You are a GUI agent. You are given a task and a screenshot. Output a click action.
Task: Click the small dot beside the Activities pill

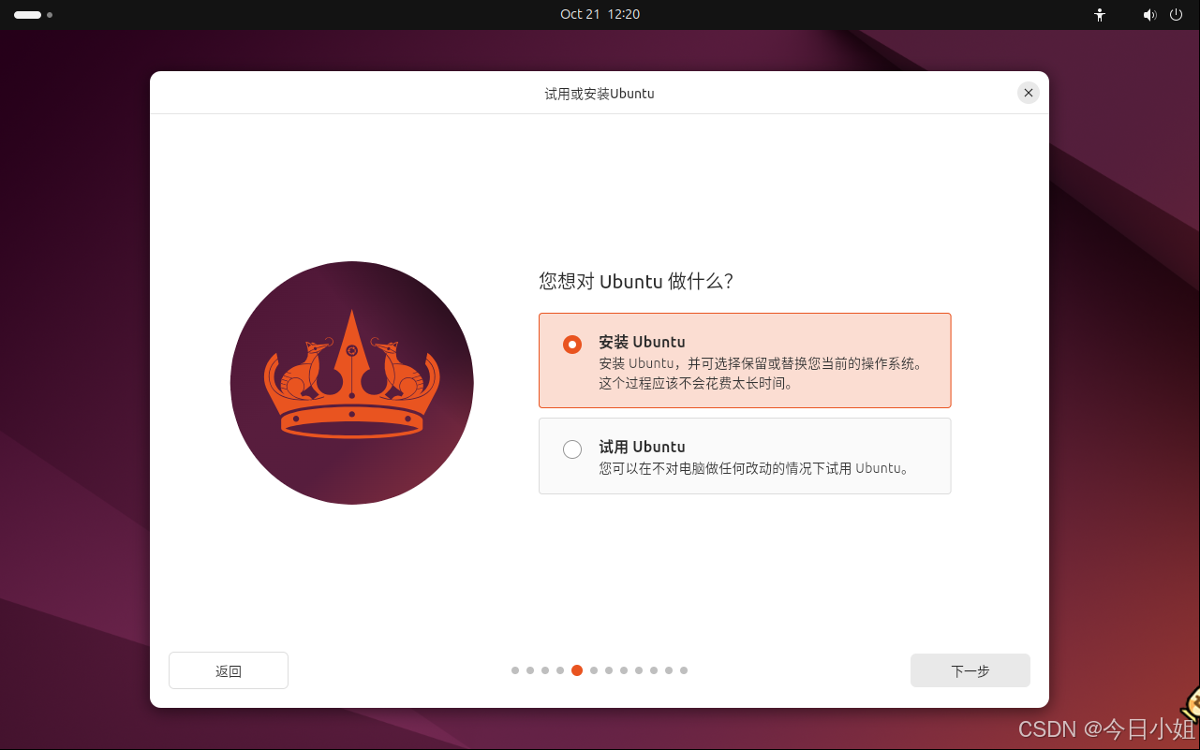pos(50,15)
